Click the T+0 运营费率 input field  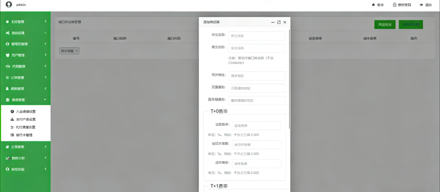(x=257, y=126)
